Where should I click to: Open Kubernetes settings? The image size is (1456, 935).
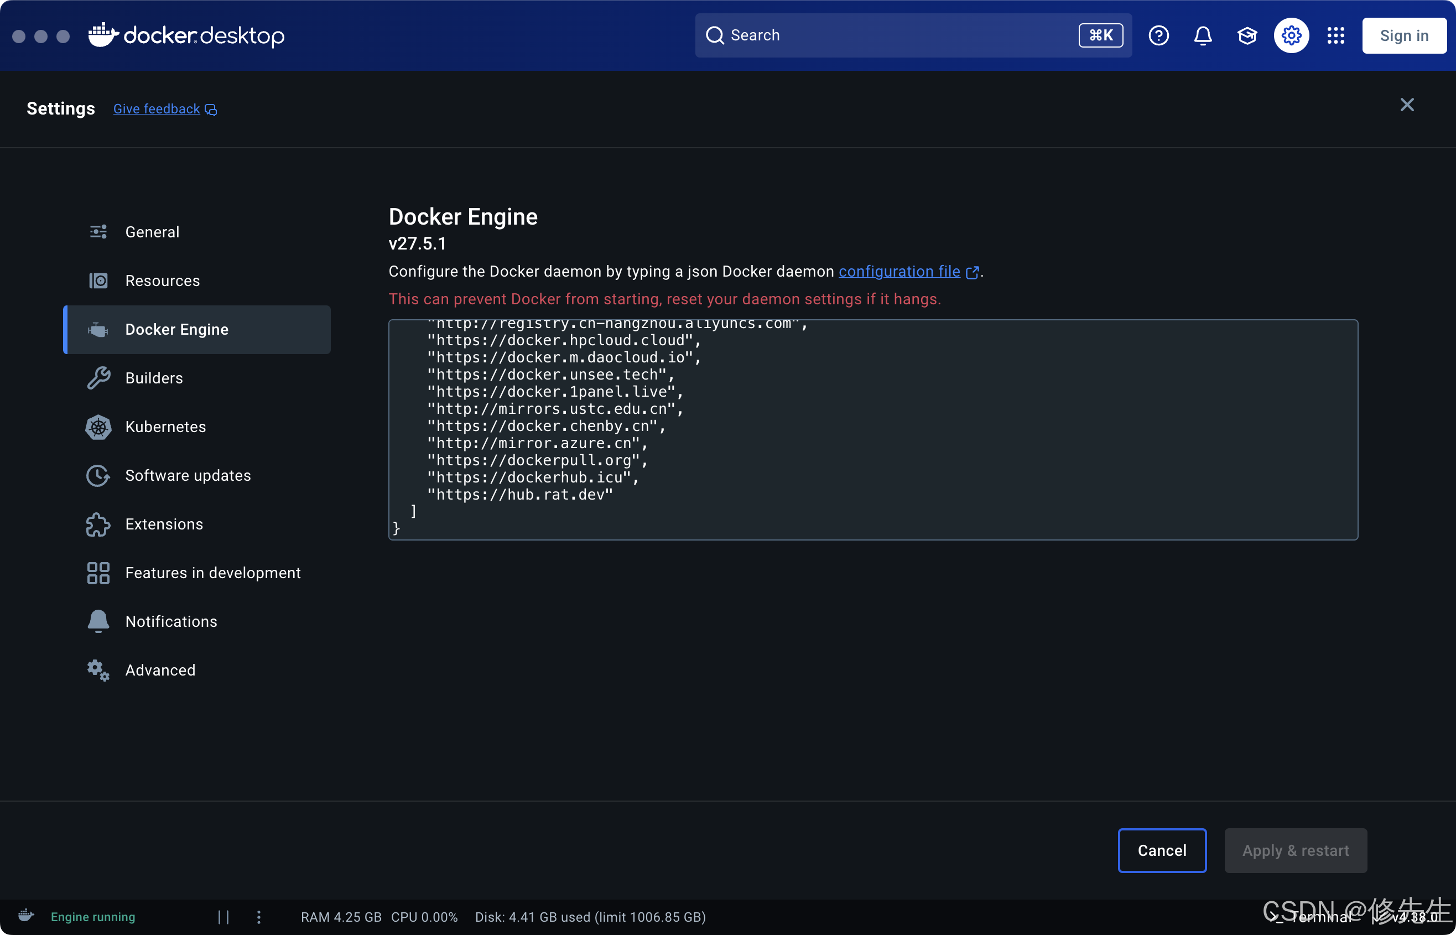pos(165,427)
